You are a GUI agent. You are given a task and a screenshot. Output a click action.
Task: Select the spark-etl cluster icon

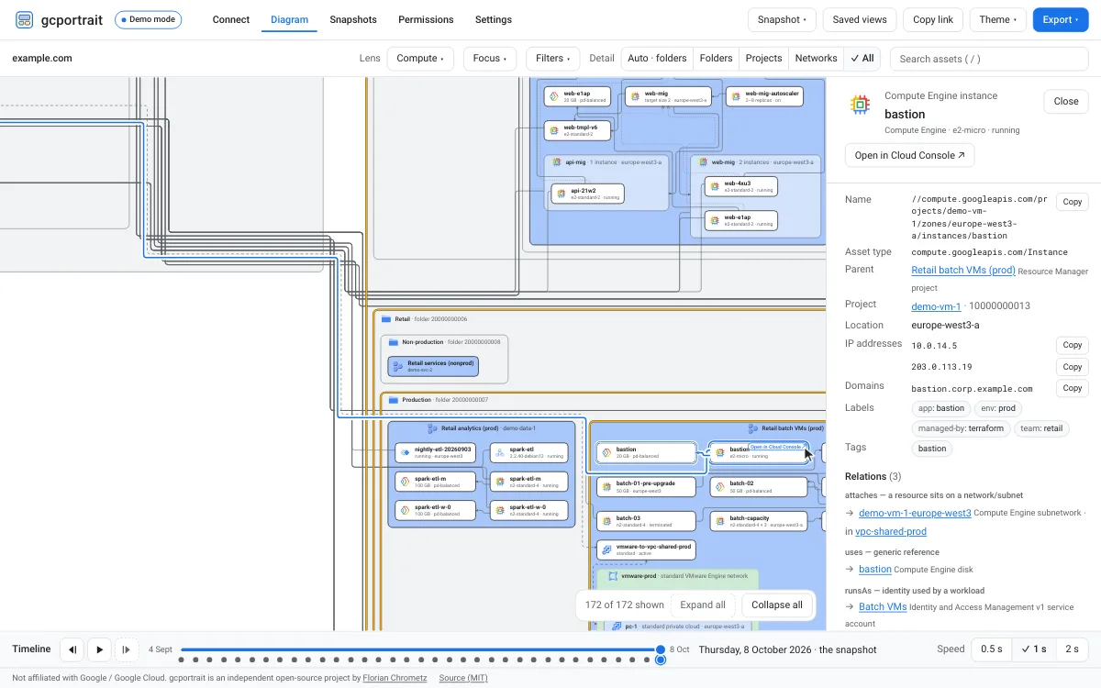pyautogui.click(x=499, y=453)
